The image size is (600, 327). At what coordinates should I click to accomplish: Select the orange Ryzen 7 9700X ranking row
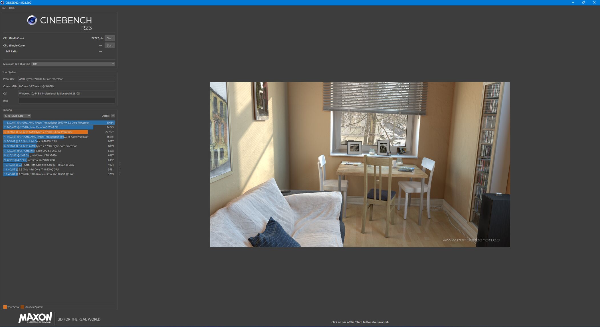[59, 132]
